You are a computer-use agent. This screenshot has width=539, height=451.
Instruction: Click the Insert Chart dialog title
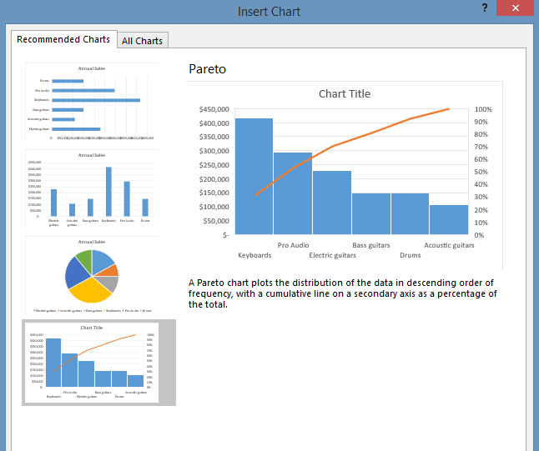pyautogui.click(x=269, y=12)
